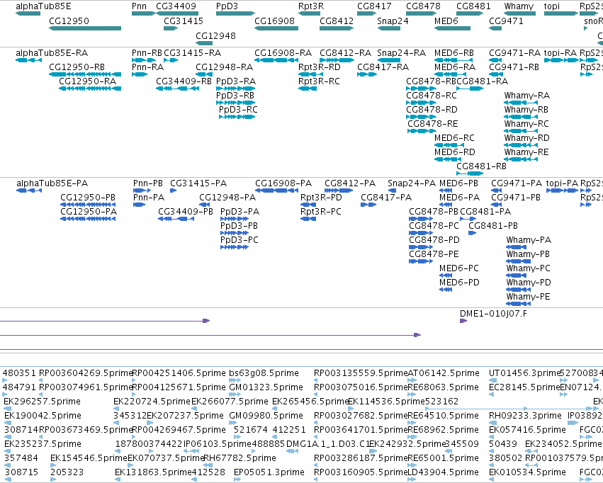Viewport: 603px width, 483px height.
Task: Select EST RH67782.5prime
Action: tap(239, 458)
